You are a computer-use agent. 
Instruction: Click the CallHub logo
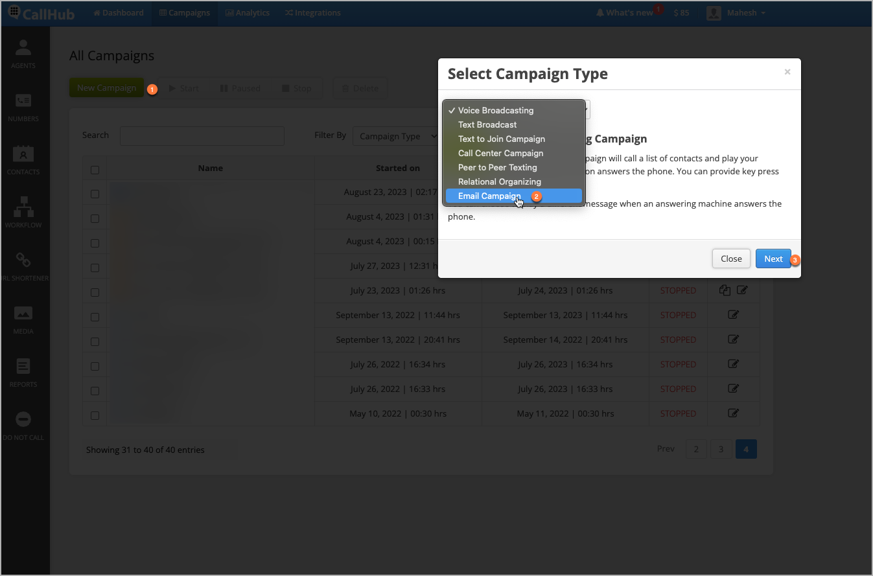pyautogui.click(x=41, y=13)
